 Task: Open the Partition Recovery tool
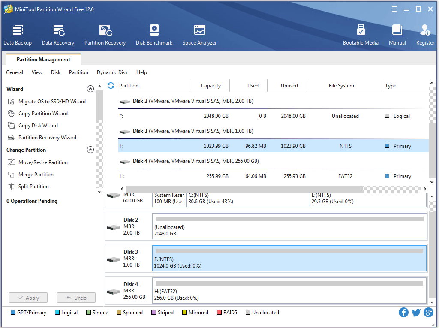click(105, 35)
